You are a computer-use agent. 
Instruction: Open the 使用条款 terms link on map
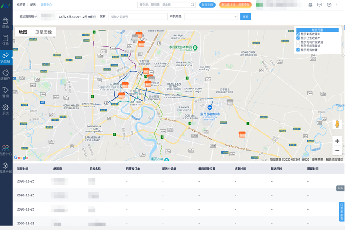(x=317, y=159)
